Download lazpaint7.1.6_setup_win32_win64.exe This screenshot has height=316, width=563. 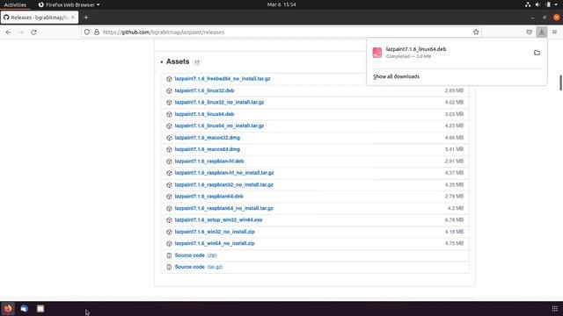point(218,220)
